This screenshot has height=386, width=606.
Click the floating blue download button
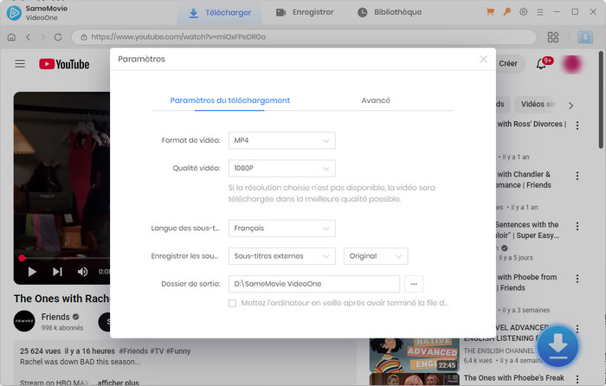click(x=558, y=346)
